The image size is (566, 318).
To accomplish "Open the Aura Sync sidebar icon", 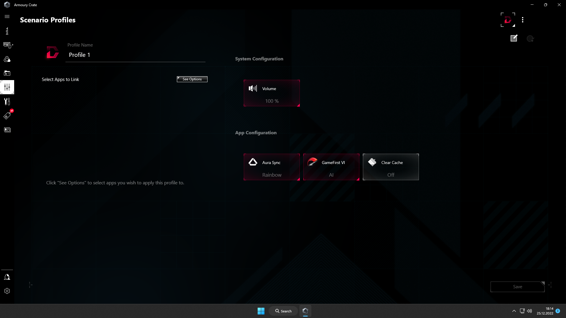I will pos(7,59).
